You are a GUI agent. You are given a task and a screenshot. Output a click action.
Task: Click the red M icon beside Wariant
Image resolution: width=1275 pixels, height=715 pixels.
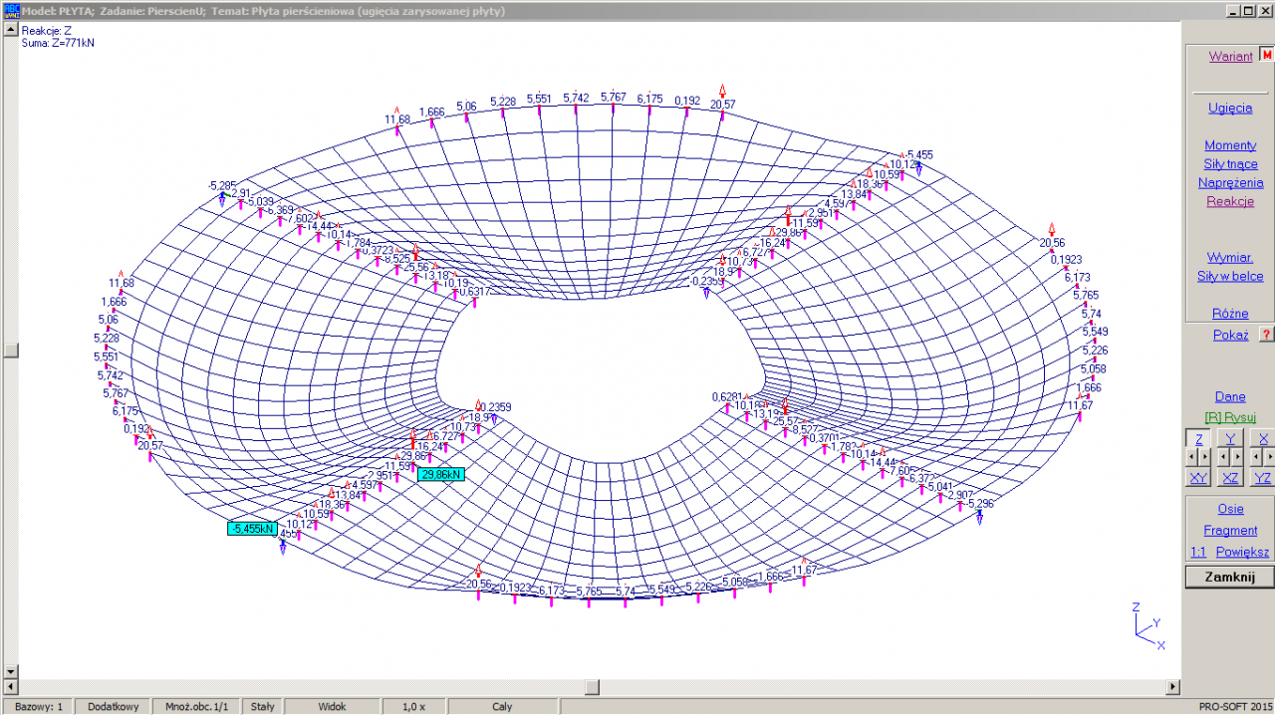pos(1267,56)
